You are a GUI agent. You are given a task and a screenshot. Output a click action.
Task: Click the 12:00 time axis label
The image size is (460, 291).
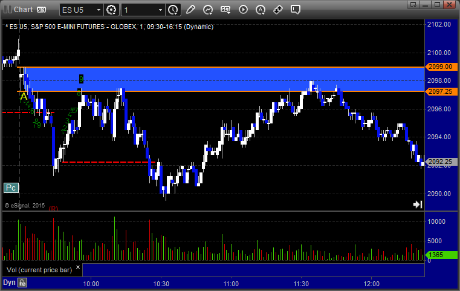click(371, 284)
